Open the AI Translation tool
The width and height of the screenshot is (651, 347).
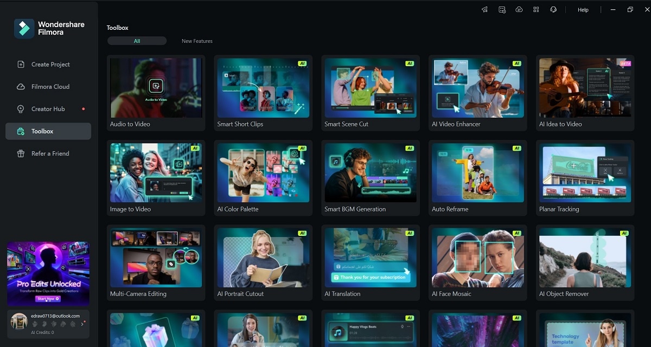(x=371, y=262)
